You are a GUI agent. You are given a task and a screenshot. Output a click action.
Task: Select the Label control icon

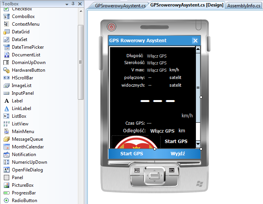click(x=7, y=101)
